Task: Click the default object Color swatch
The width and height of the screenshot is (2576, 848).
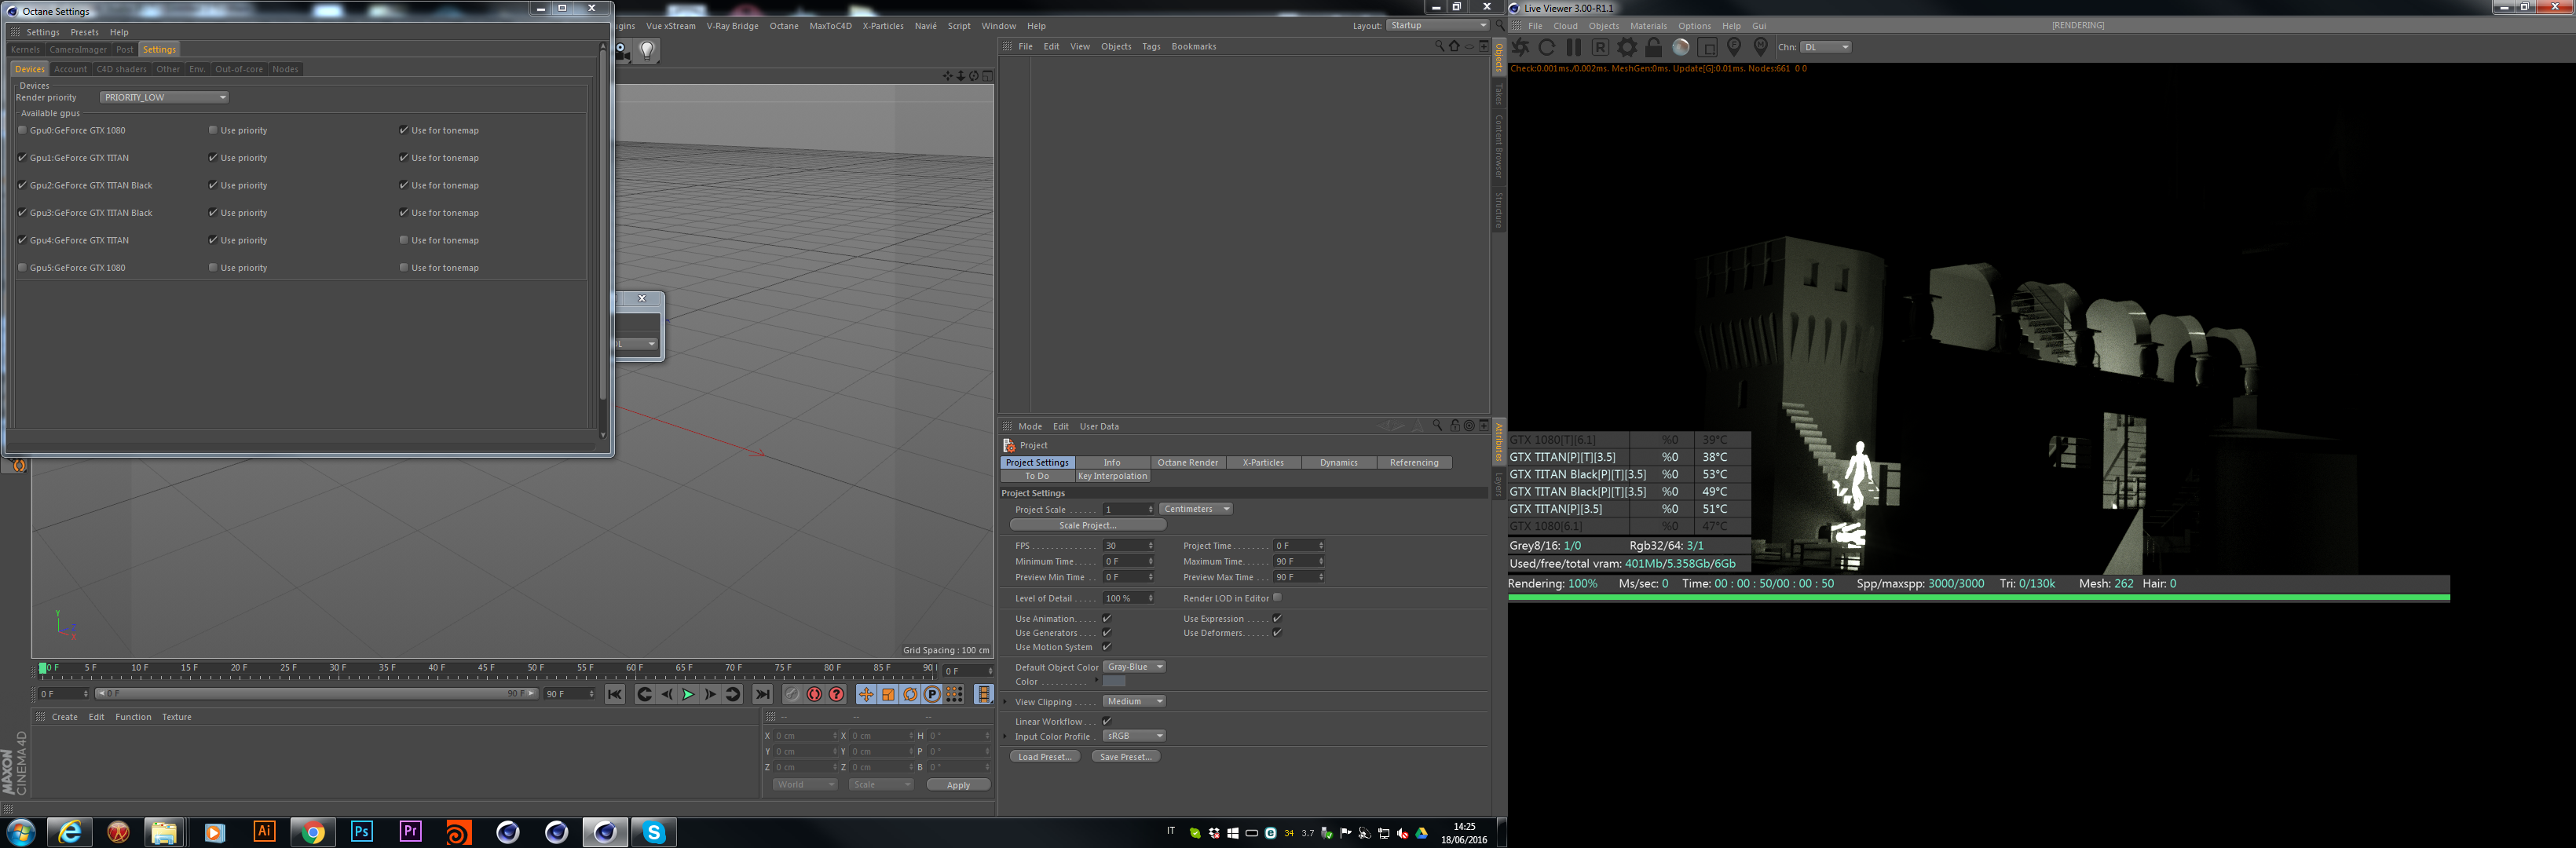Action: (1114, 682)
